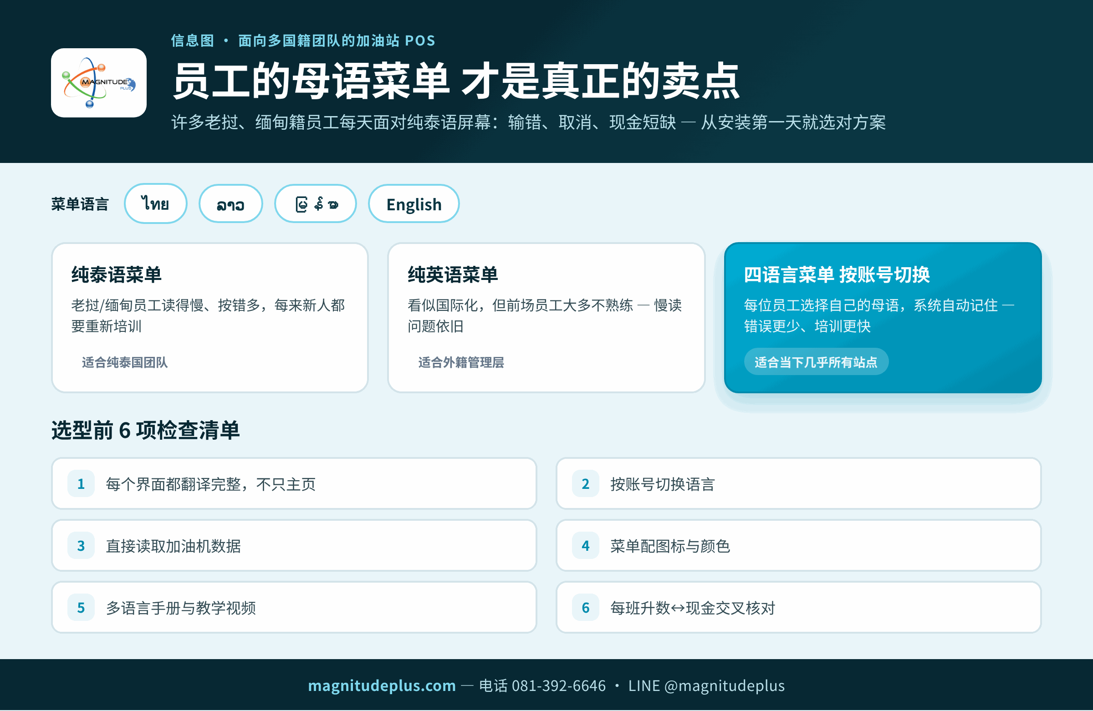The width and height of the screenshot is (1093, 711).
Task: Click the 信息图 · 面向多国籍团队的加油站 POS subtitle
Action: 303,41
